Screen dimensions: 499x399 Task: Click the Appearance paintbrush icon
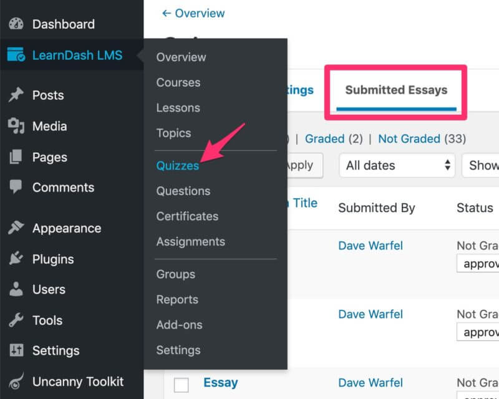point(16,228)
